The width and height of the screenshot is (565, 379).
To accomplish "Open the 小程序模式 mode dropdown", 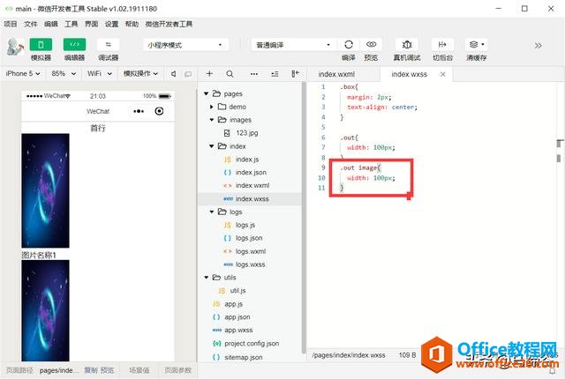I will tap(185, 44).
